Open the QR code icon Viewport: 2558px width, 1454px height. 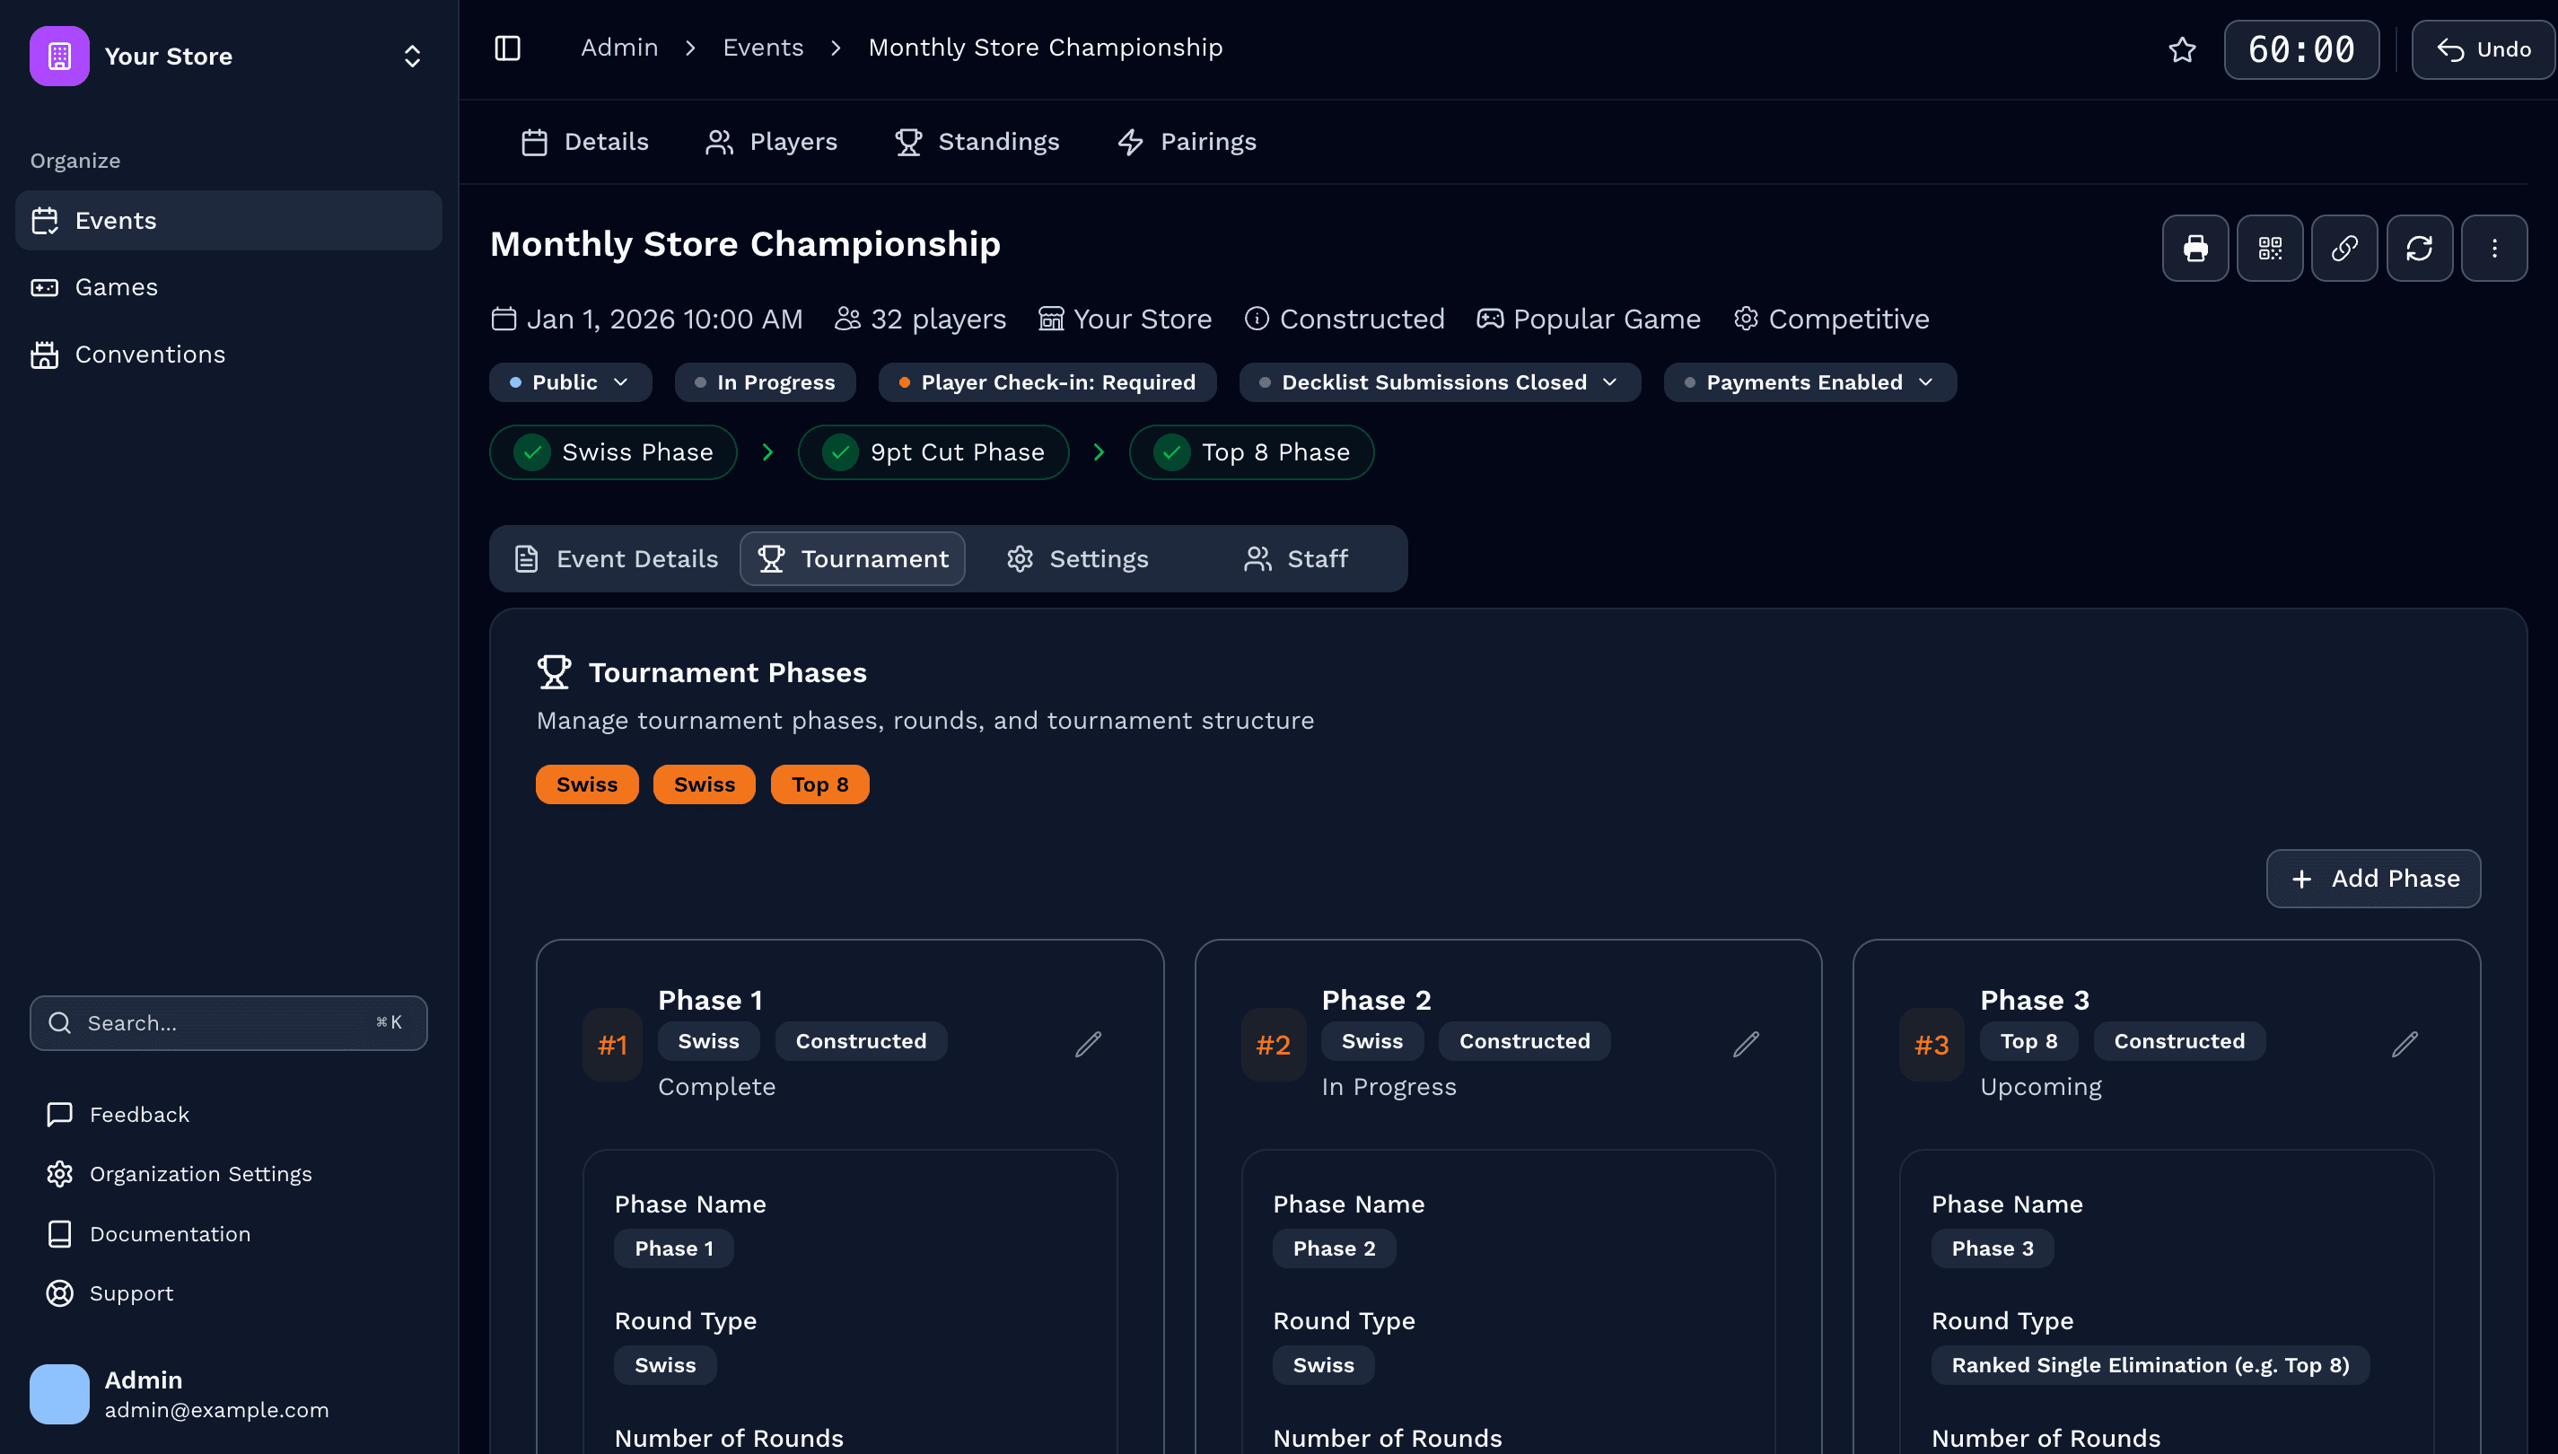point(2270,248)
